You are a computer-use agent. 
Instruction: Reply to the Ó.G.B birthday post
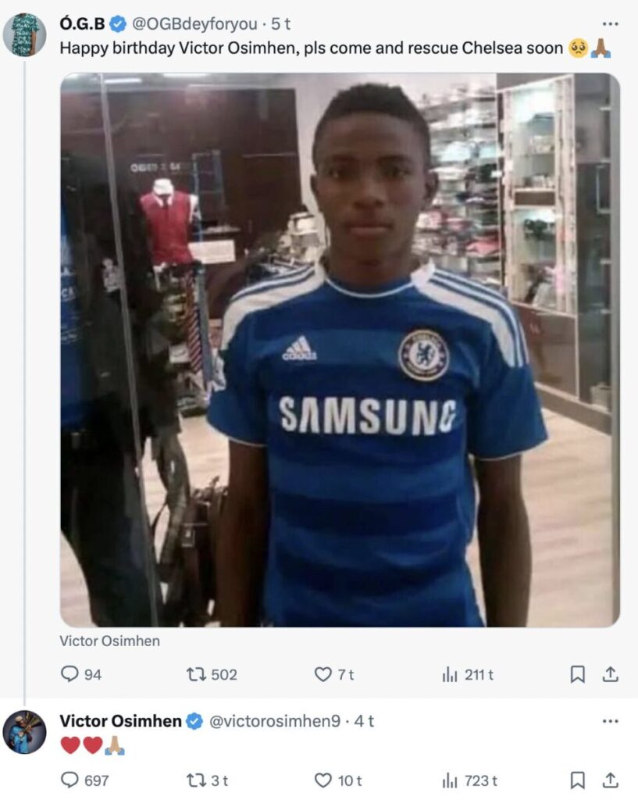coord(70,674)
